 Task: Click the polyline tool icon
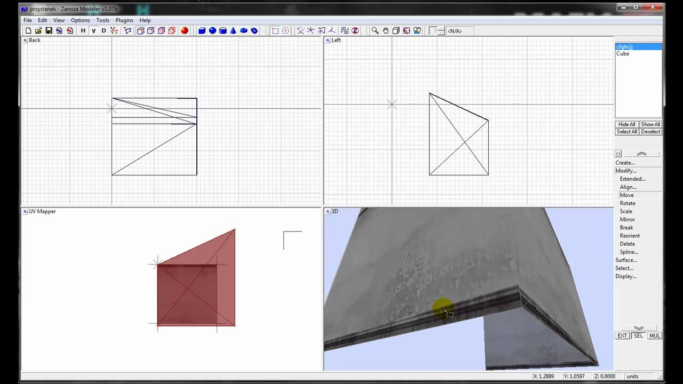128,30
